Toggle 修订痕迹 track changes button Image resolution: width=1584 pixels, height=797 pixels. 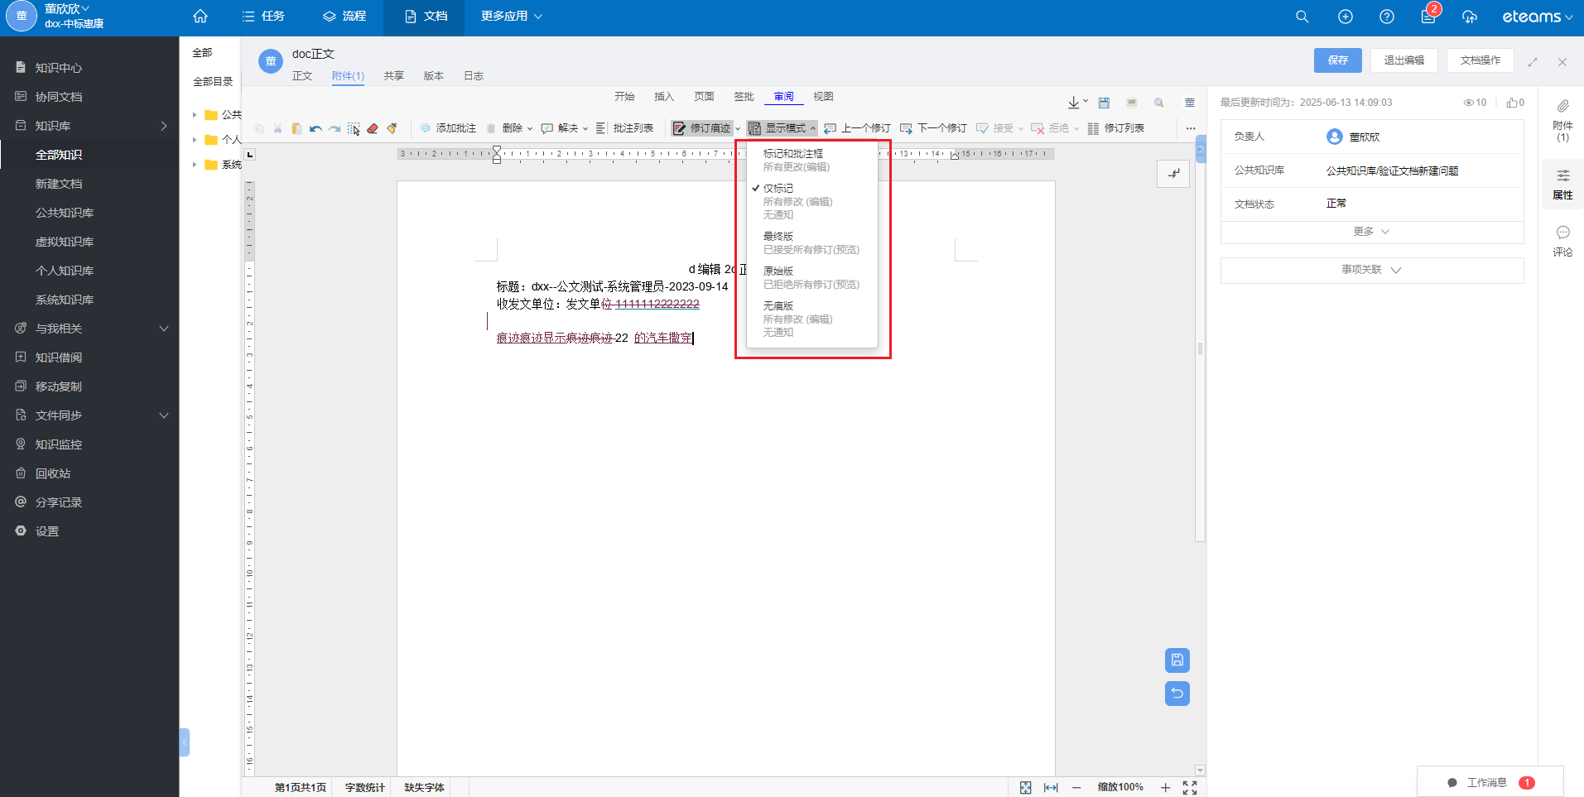click(702, 128)
